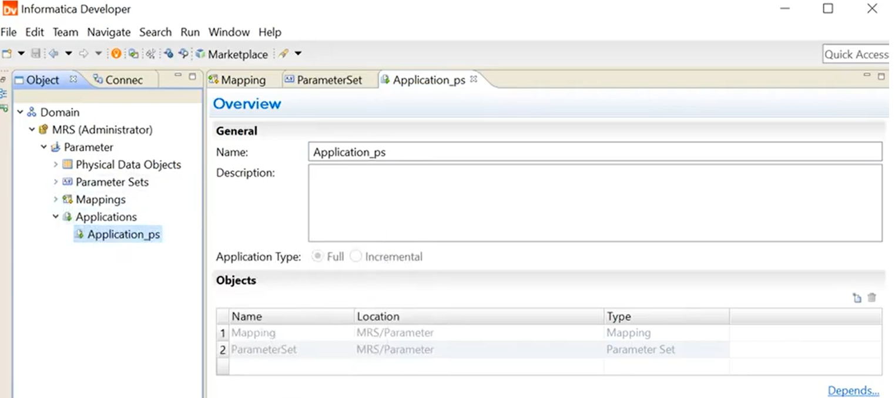
Task: Close the Object Explorer tab
Action: [73, 79]
